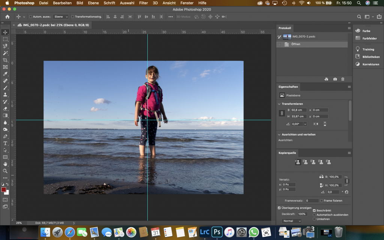Select the Text tool (T)

(x=5, y=143)
